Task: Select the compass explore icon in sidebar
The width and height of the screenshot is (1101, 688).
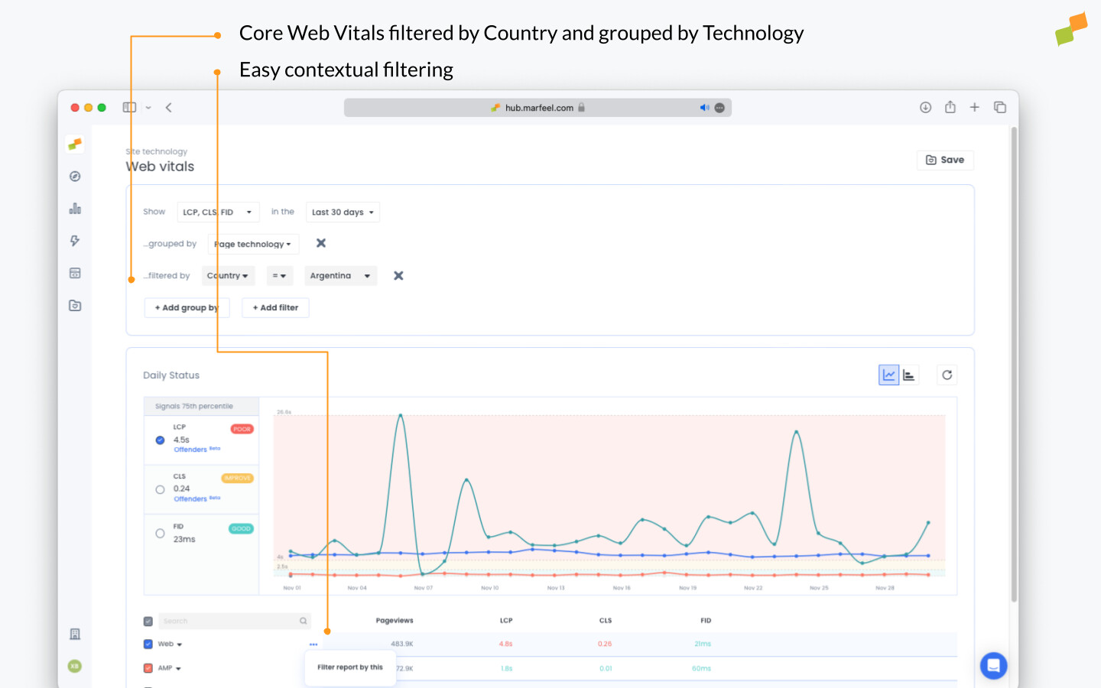Action: (x=74, y=176)
